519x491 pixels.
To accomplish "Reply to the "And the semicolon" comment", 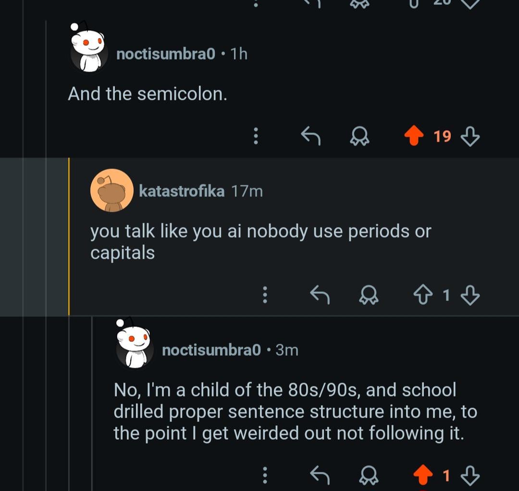I will point(311,137).
